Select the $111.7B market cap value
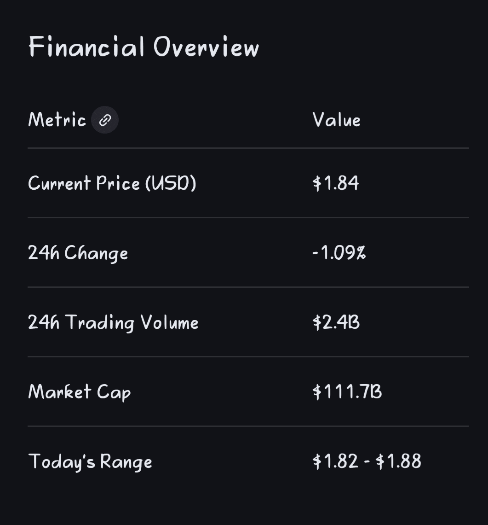The width and height of the screenshot is (488, 525). 347,392
